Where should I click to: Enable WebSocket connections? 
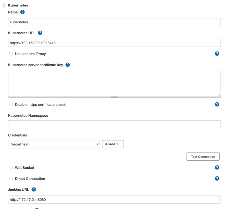click(x=11, y=167)
